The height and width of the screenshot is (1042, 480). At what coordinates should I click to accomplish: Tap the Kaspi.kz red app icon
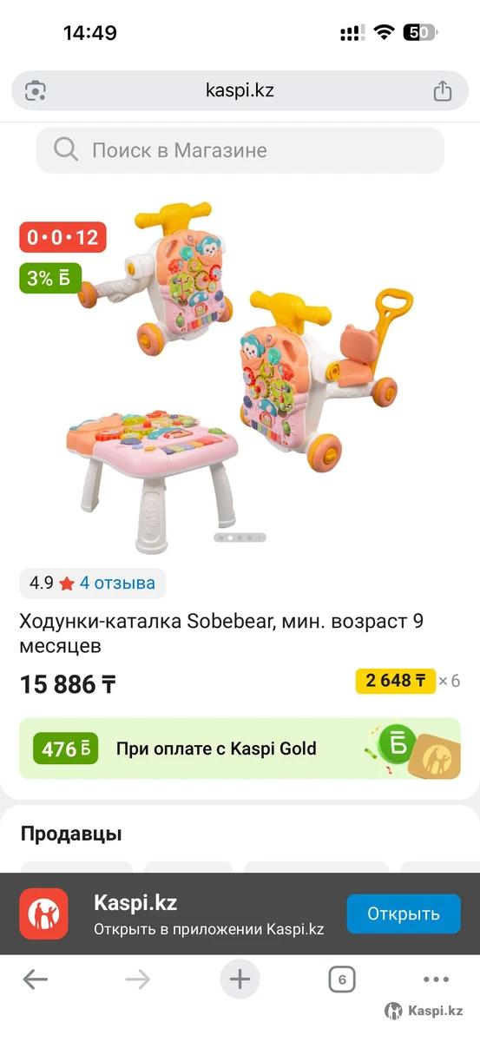43,913
